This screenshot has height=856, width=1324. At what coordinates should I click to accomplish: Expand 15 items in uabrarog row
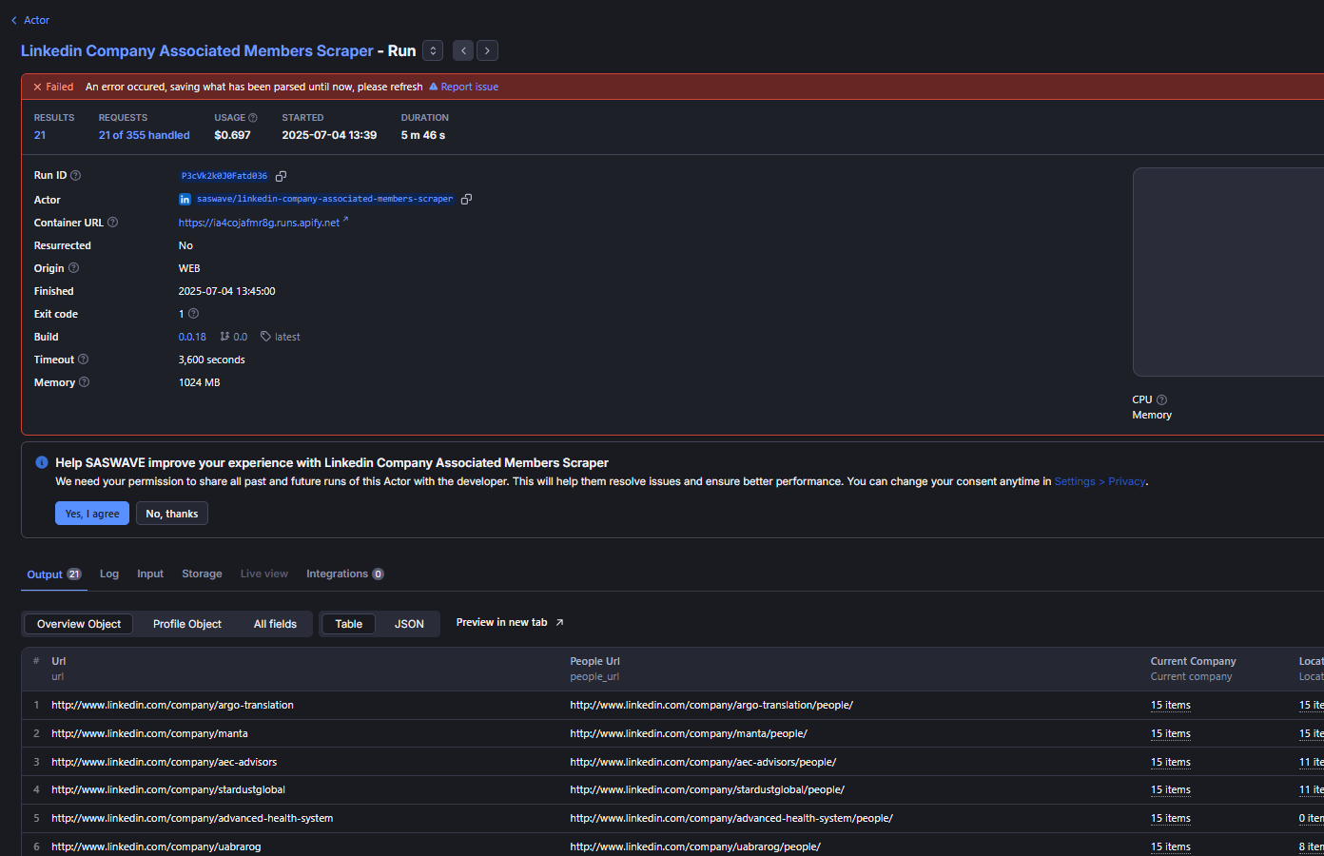(x=1170, y=846)
